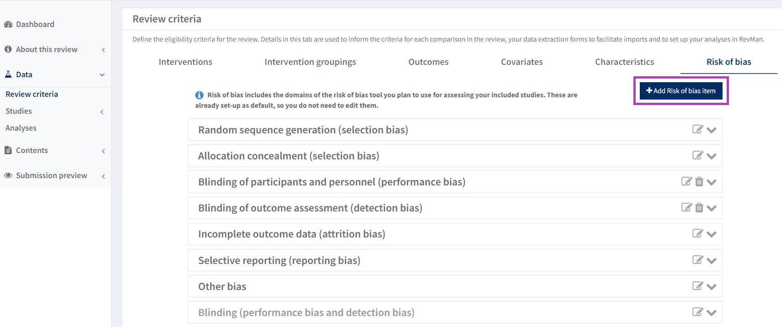This screenshot has width=782, height=327.
Task: Expand Random sequence generation row chevron
Action: pyautogui.click(x=711, y=130)
